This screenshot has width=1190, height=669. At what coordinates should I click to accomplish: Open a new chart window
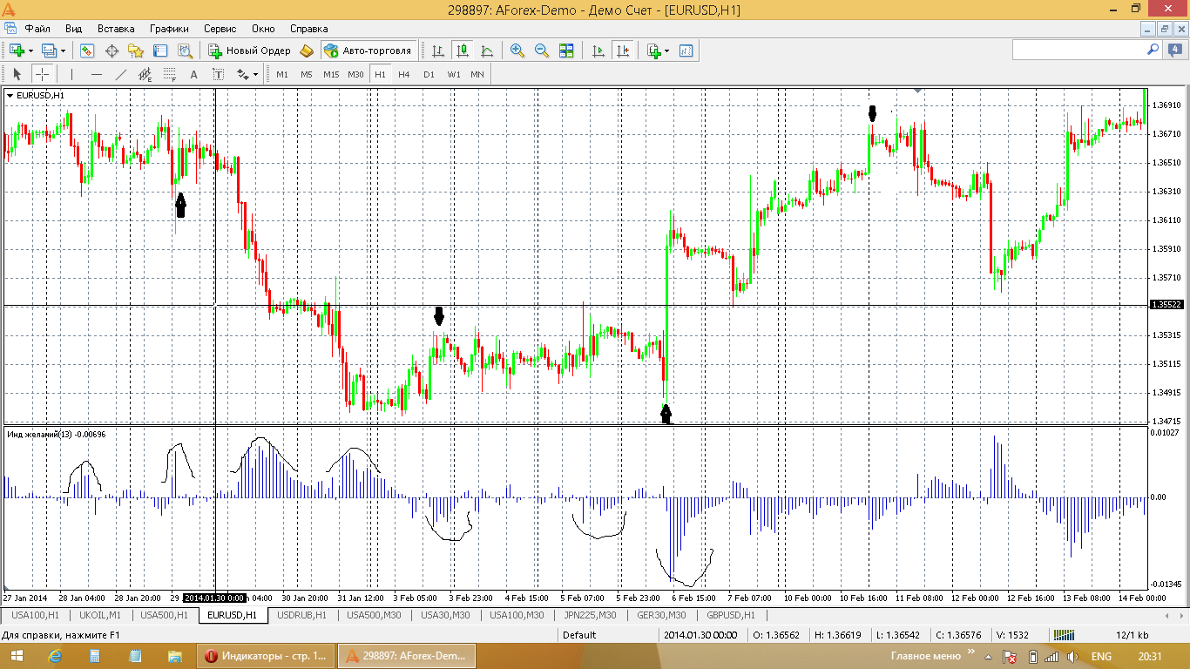17,51
